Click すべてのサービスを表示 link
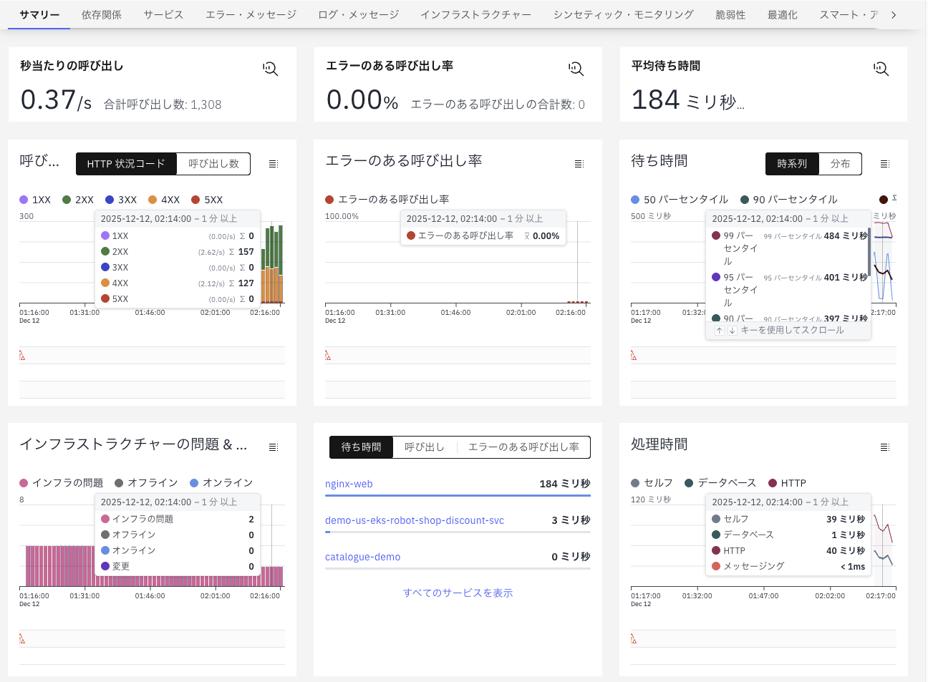Viewport: 928px width, 682px height. (458, 593)
